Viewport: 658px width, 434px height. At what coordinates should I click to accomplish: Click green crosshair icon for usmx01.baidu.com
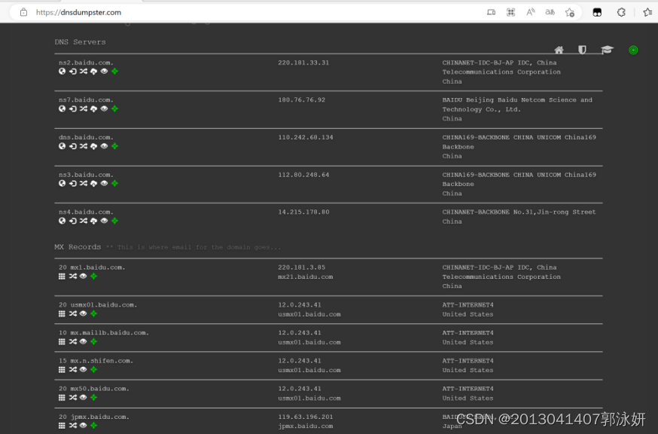tap(93, 314)
